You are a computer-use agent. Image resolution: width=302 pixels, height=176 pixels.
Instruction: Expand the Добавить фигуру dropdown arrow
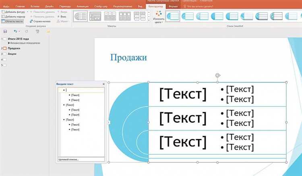27,12
